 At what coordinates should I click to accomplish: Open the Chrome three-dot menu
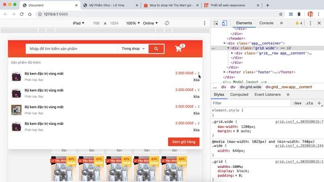318,14
